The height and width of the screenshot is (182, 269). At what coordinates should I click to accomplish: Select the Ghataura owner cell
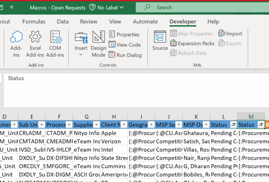point(196,133)
